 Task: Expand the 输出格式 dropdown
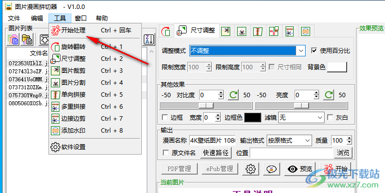click(308, 141)
